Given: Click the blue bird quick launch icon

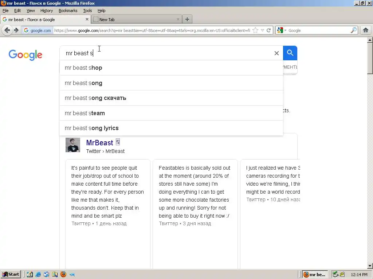Looking at the screenshot, I should [x=72, y=275].
